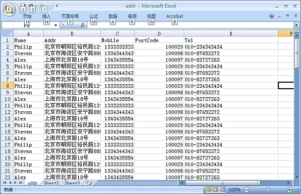The image size is (301, 194).
Task: Click horizontal scrollbar right arrow
Action: pos(288,183)
